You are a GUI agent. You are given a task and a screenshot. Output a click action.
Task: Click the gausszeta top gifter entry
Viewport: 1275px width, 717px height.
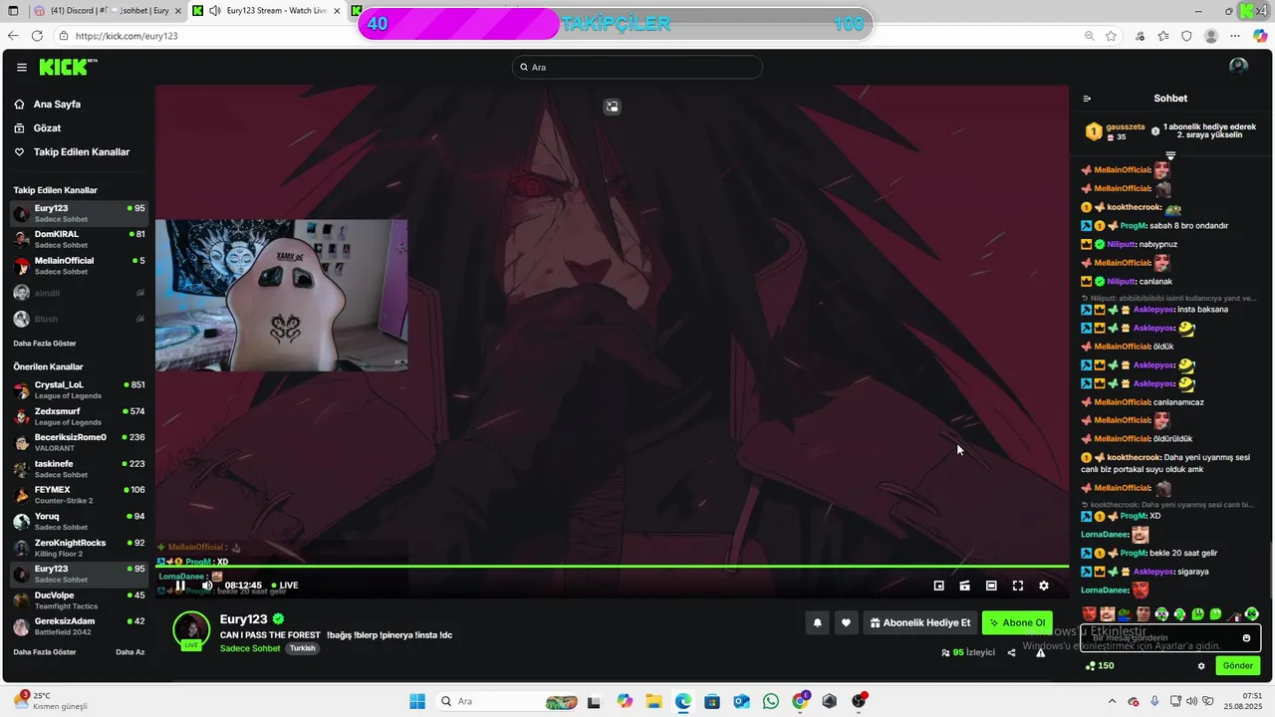click(x=1114, y=130)
